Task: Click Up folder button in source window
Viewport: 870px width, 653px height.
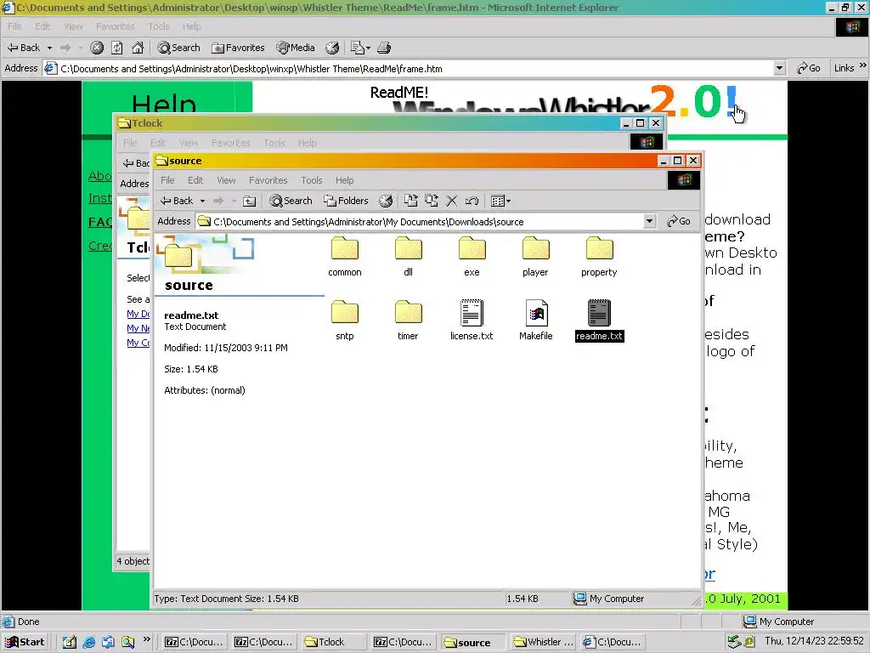Action: point(250,201)
